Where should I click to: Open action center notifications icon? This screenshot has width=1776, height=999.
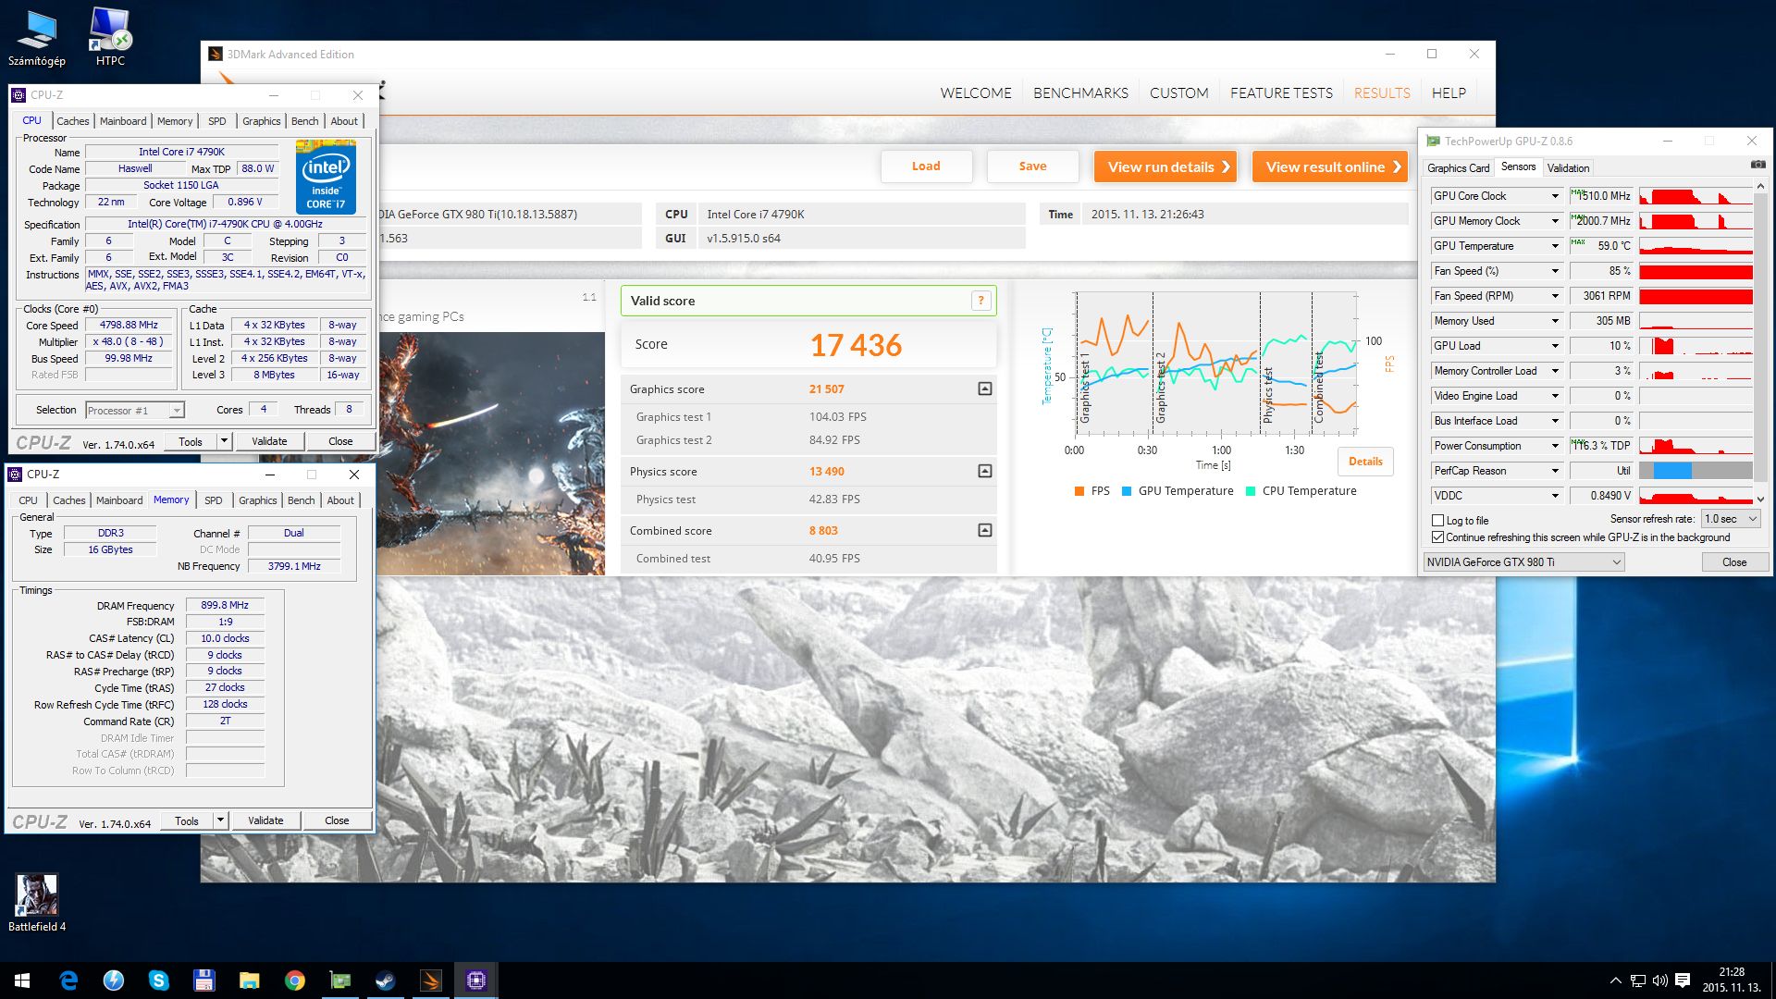point(1683,980)
